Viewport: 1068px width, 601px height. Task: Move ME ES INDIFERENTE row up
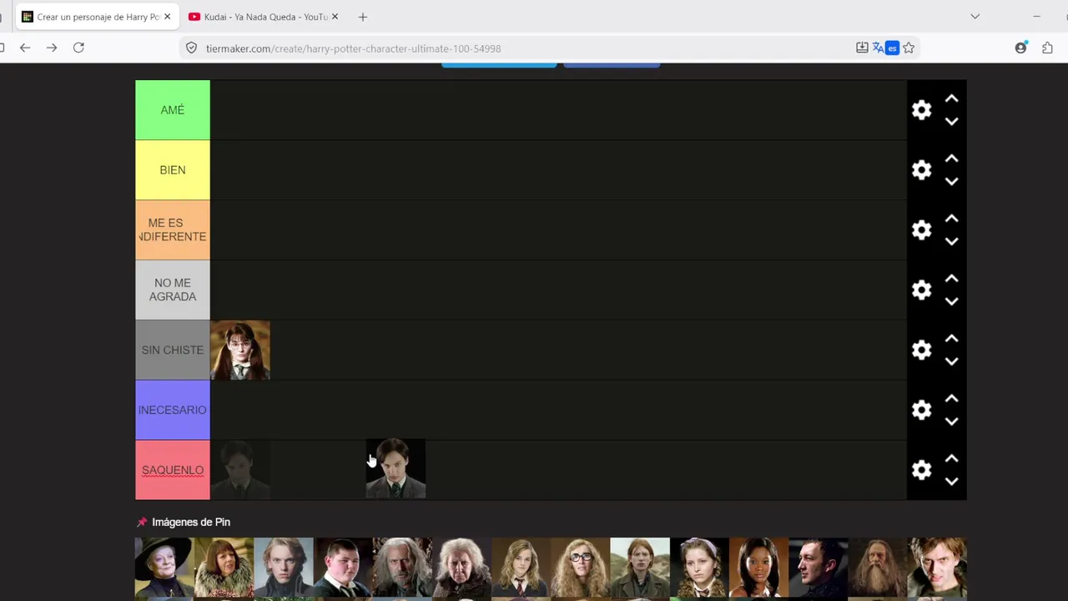click(x=951, y=219)
